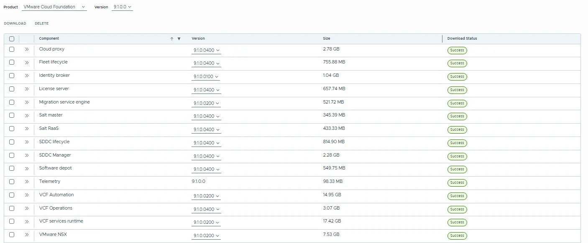Click the Component column header
This screenshot has height=243, width=588.
pos(49,38)
